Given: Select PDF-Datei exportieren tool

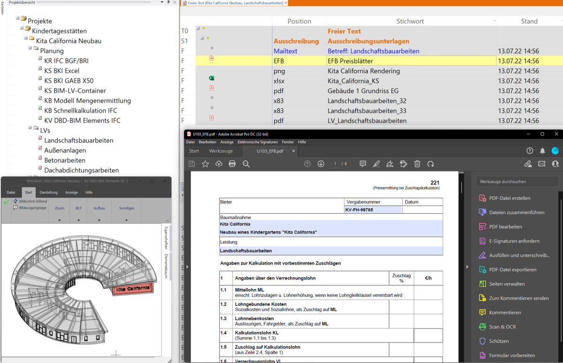Looking at the screenshot, I should pos(513,270).
